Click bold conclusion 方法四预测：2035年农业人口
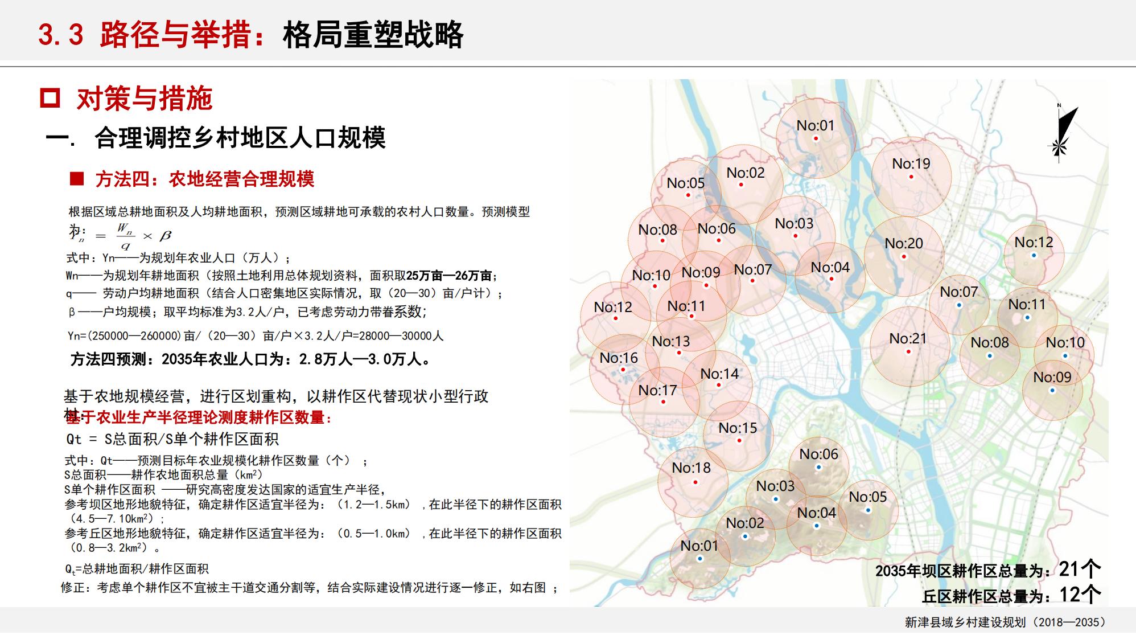The width and height of the screenshot is (1136, 639). (x=251, y=359)
